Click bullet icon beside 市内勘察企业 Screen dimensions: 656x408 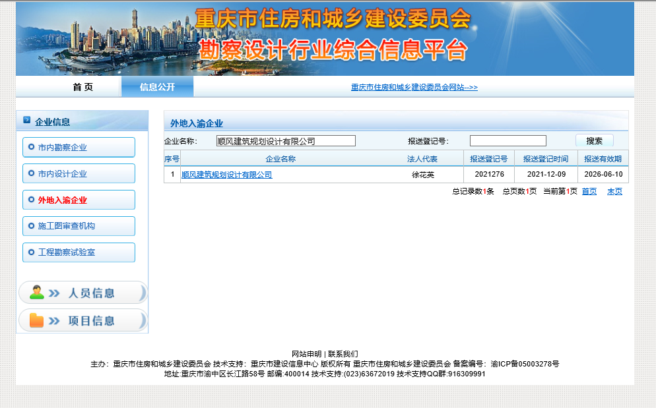[31, 147]
